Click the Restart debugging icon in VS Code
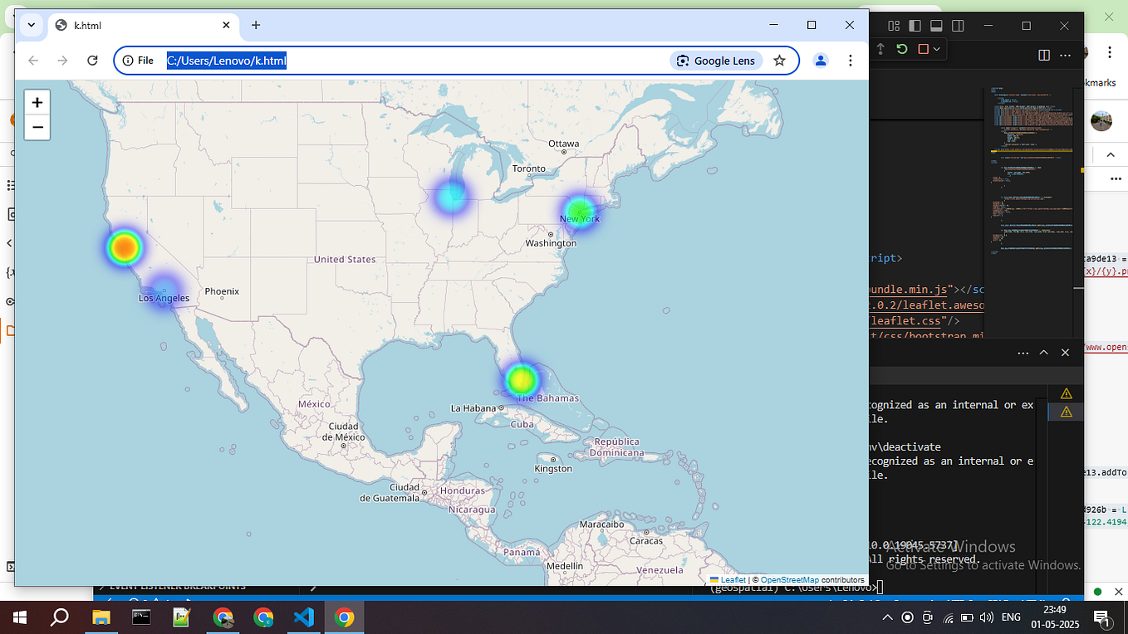Image resolution: width=1128 pixels, height=634 pixels. coord(902,49)
